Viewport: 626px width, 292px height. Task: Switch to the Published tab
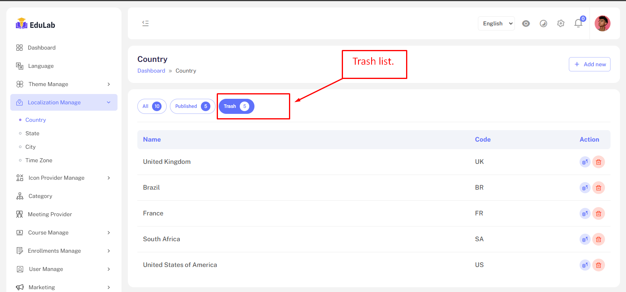[193, 106]
